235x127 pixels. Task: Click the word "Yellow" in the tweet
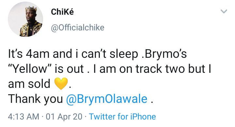coord(30,69)
